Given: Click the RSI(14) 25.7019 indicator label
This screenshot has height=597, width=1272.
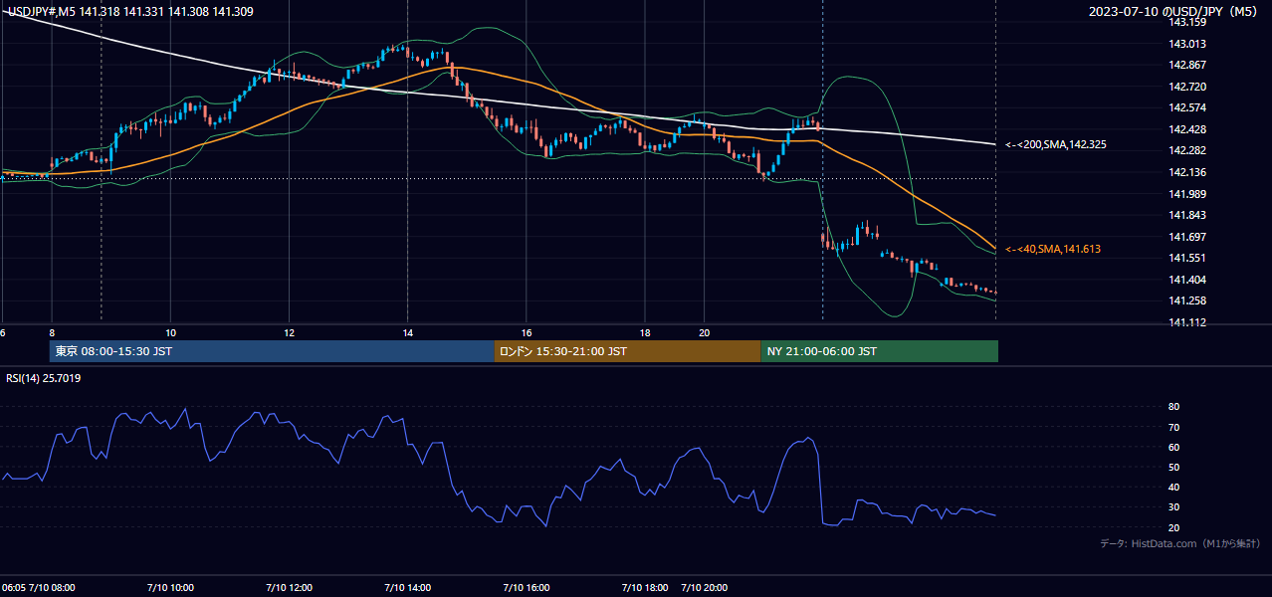Looking at the screenshot, I should click(x=44, y=378).
